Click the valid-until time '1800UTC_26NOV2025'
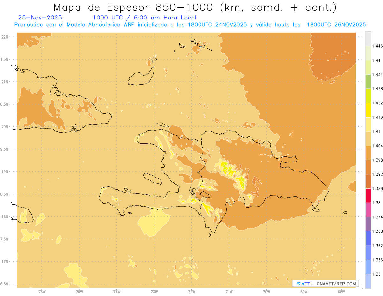 [x=336, y=25]
